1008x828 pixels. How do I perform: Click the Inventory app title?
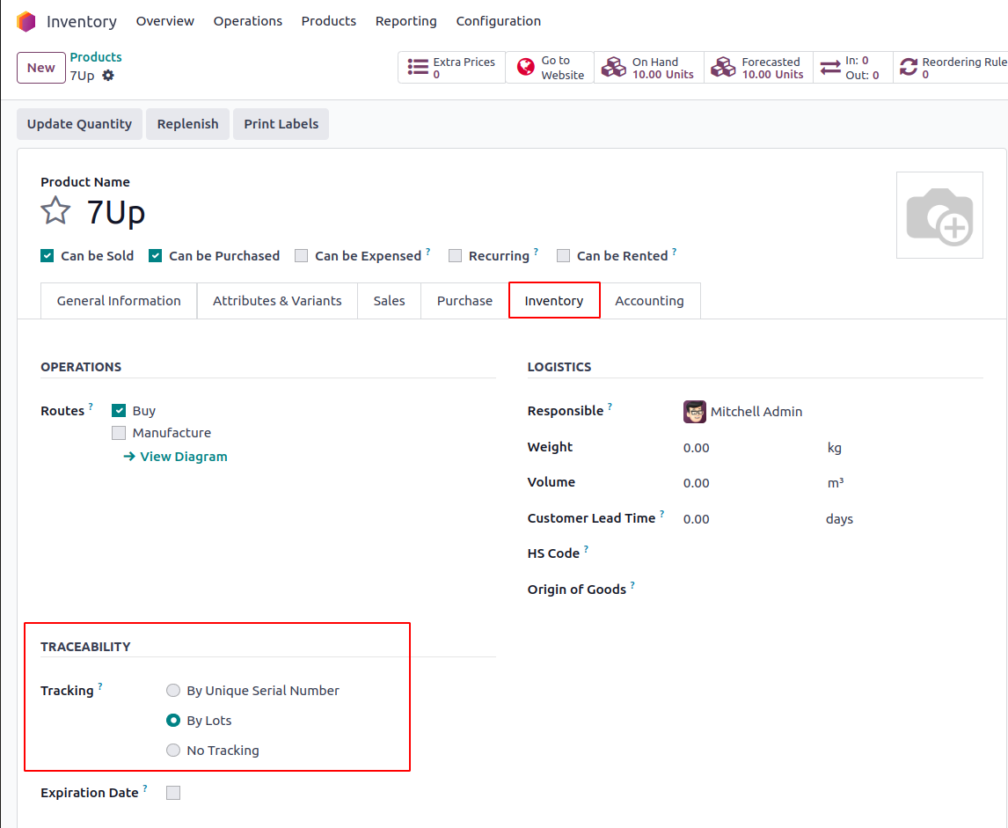pos(82,22)
